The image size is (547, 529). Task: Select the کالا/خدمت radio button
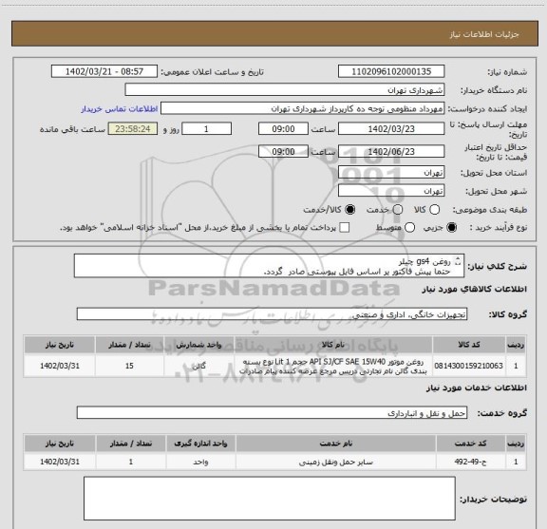point(349,210)
